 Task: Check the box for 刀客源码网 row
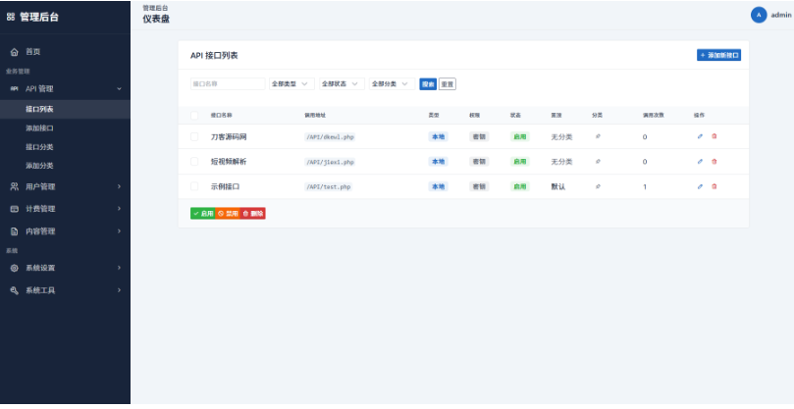pyautogui.click(x=194, y=136)
